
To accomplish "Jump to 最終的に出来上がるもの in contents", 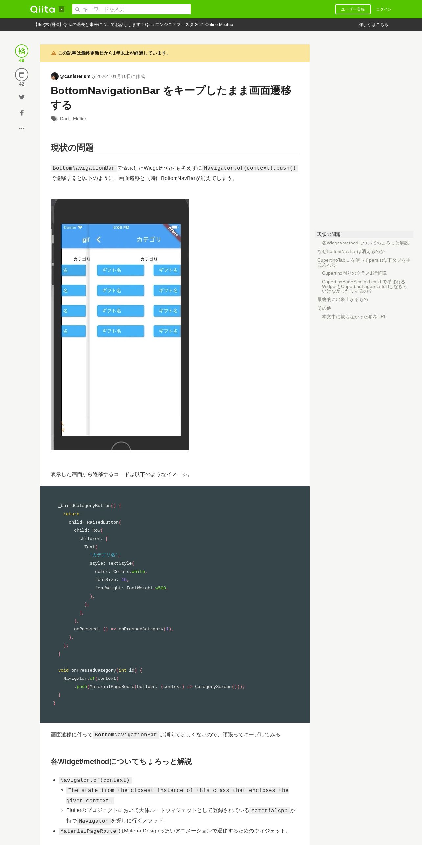I will [343, 299].
